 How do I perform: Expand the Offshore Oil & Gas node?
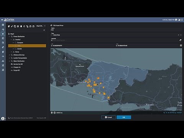[9, 55]
